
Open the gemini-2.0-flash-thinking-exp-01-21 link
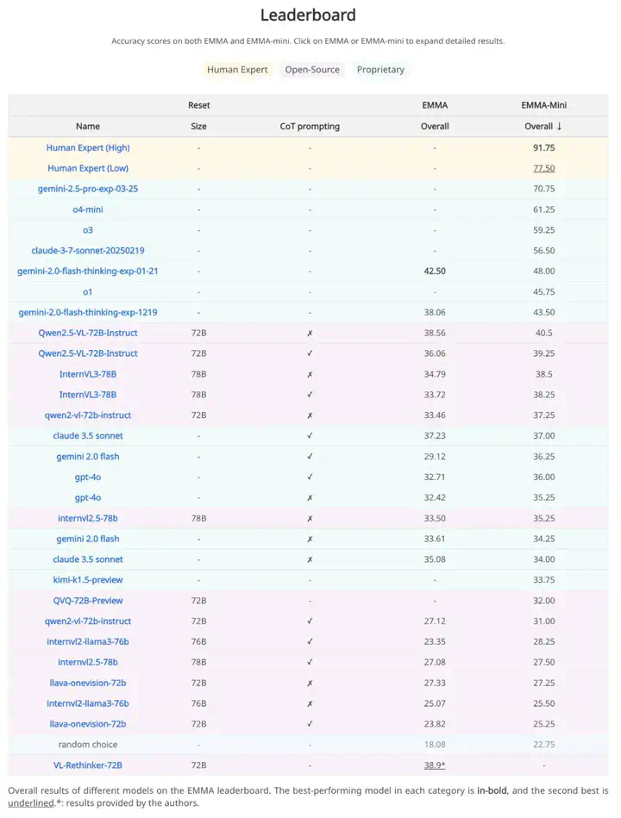tap(88, 272)
